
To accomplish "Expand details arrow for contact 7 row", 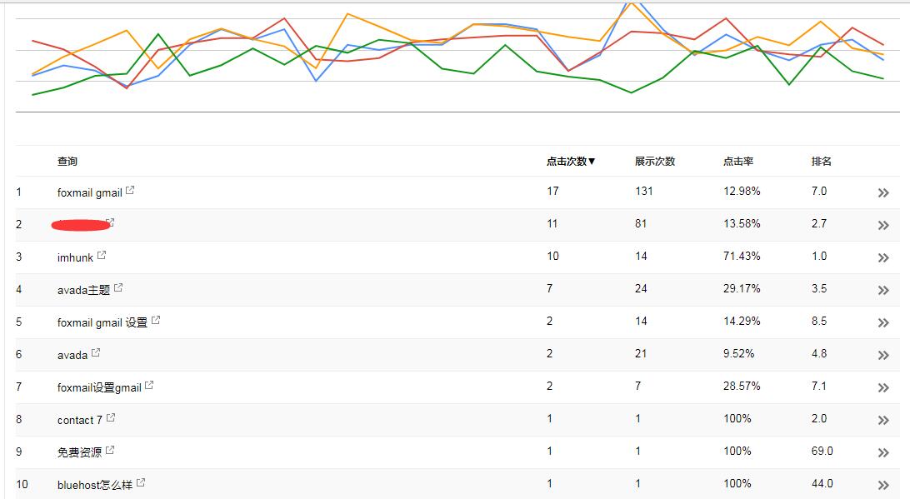I will pyautogui.click(x=883, y=420).
